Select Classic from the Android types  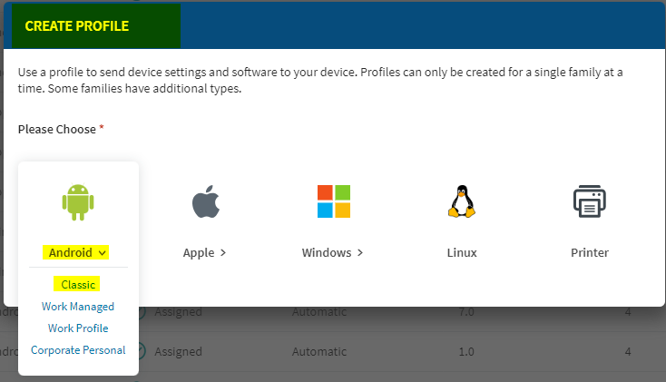pyautogui.click(x=78, y=285)
